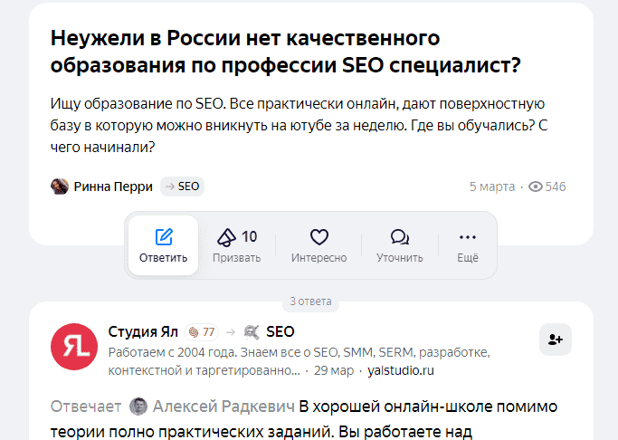
Task: Click the Студия Ял red logo
Action: click(74, 347)
